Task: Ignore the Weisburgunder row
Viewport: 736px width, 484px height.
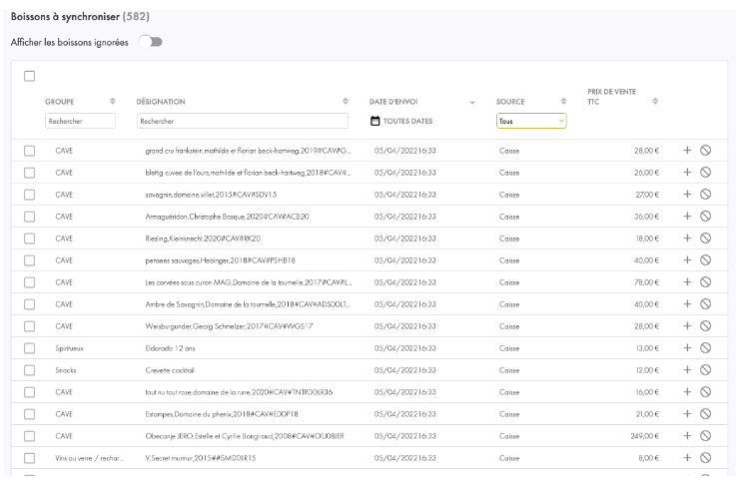Action: coord(705,326)
